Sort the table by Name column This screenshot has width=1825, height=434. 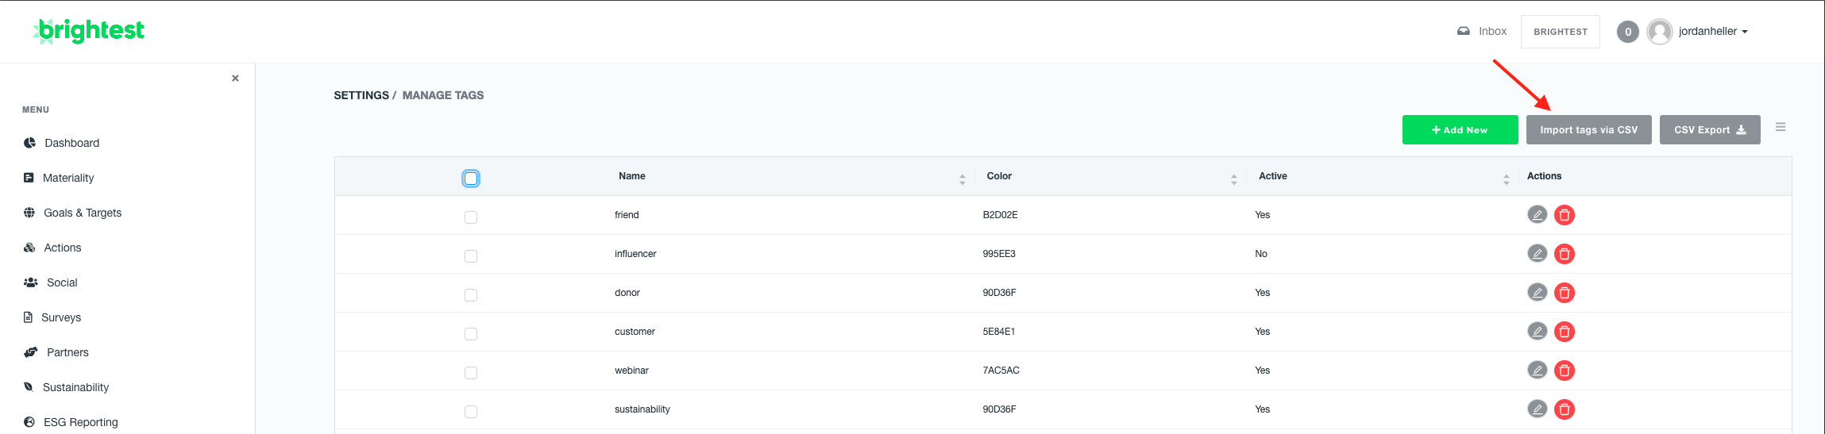coord(962,179)
